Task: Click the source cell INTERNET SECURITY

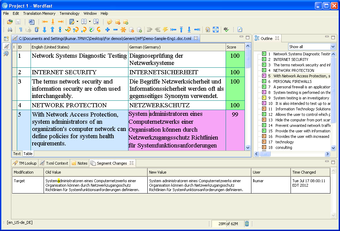Action: tap(79, 72)
